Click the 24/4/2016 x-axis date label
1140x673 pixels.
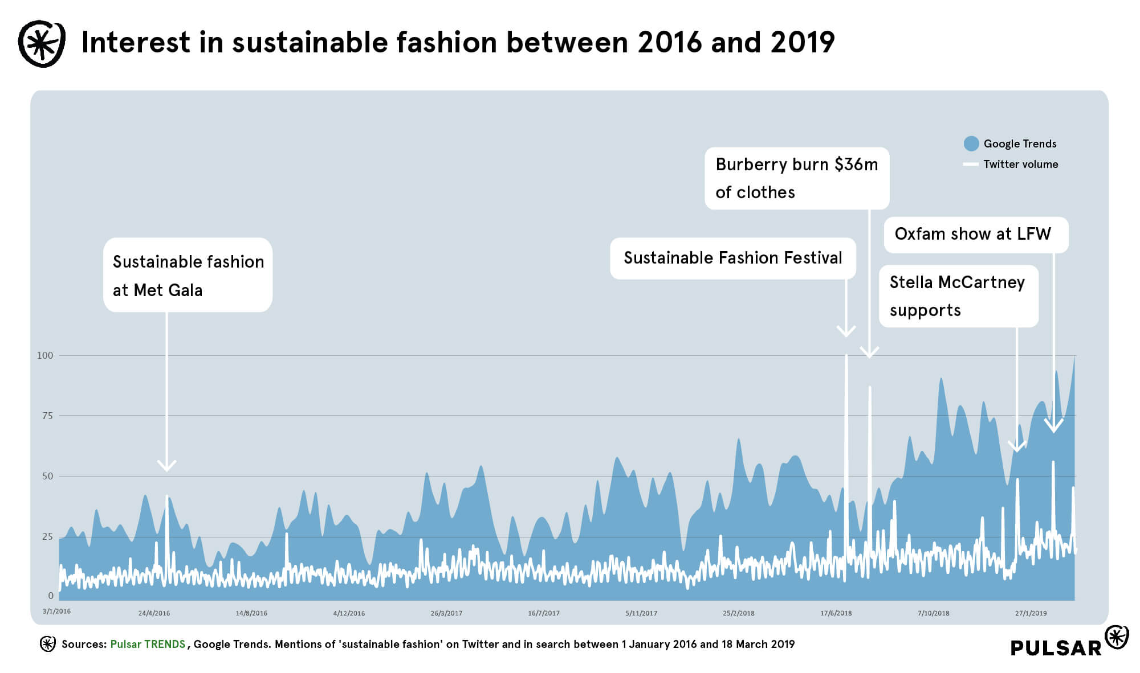tap(154, 613)
